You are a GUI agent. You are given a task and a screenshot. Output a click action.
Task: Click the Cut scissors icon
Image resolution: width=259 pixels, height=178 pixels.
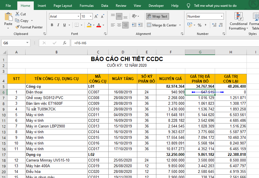[17, 14]
